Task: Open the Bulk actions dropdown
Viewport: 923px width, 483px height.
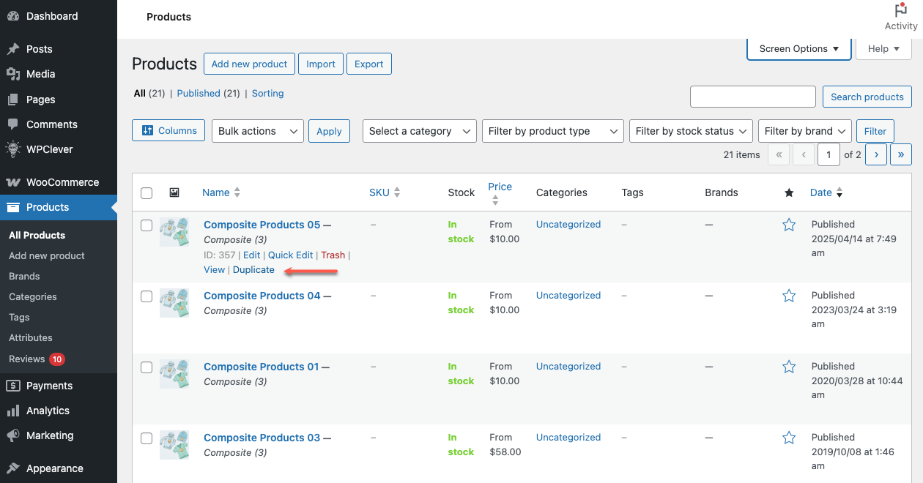Action: pyautogui.click(x=257, y=131)
